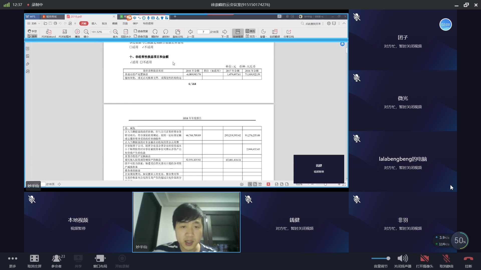Switch to 单页 single page view
The width and height of the screenshot is (481, 270).
click(250, 31)
